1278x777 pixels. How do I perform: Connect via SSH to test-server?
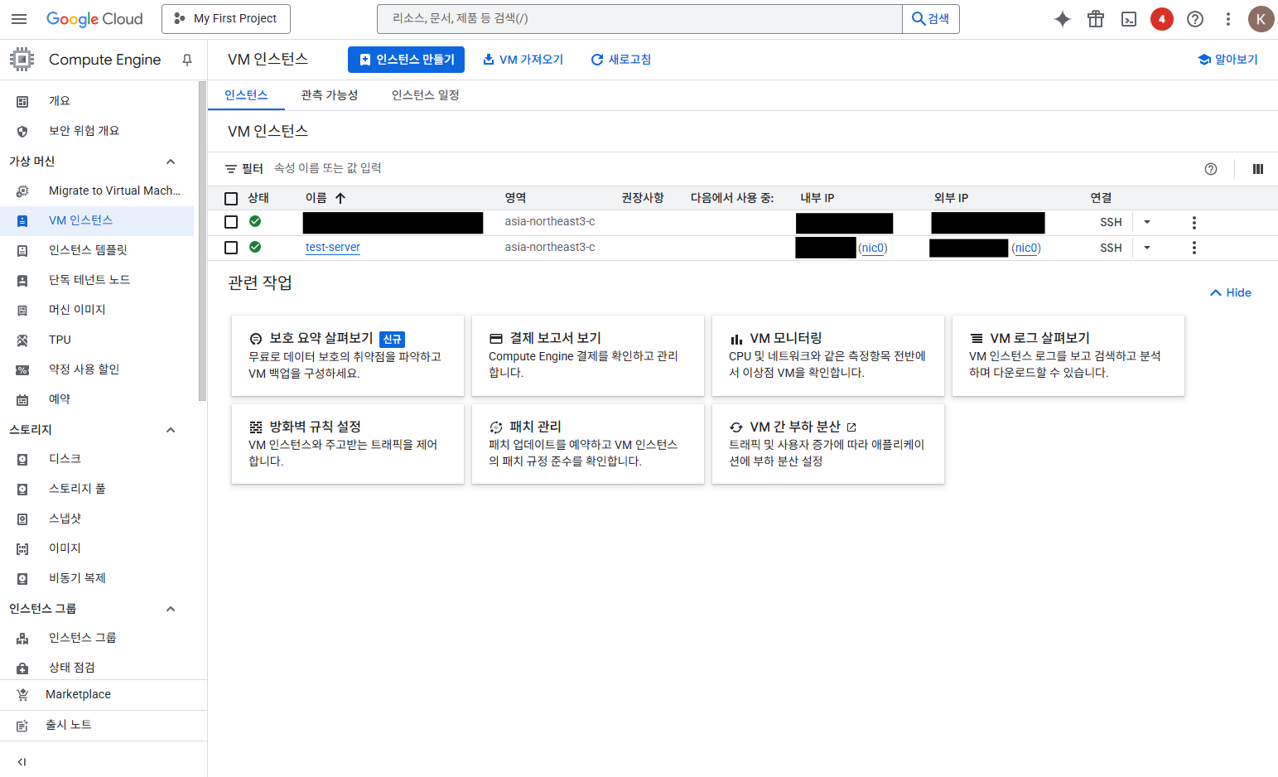[1111, 248]
